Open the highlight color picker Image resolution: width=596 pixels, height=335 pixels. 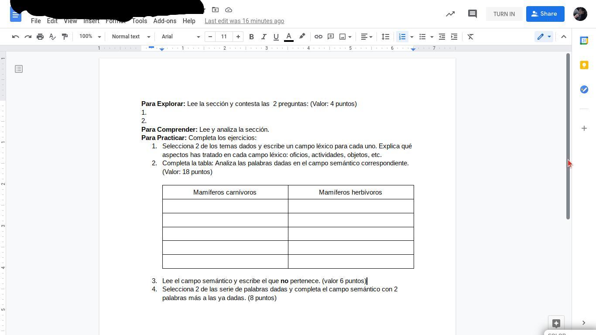point(302,37)
